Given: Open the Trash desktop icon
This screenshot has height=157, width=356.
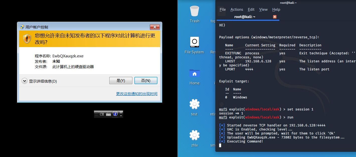Looking at the screenshot, I should 195,15.
